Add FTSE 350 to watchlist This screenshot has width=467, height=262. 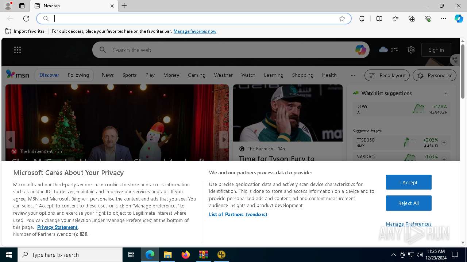point(444,143)
